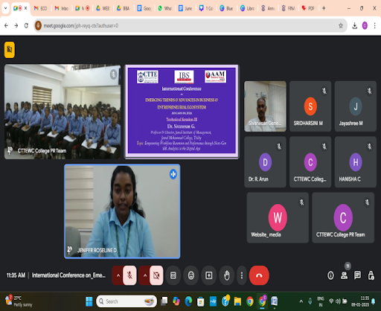This screenshot has width=381, height=311.
Task: Open Chrome profile avatar
Action: point(365,25)
